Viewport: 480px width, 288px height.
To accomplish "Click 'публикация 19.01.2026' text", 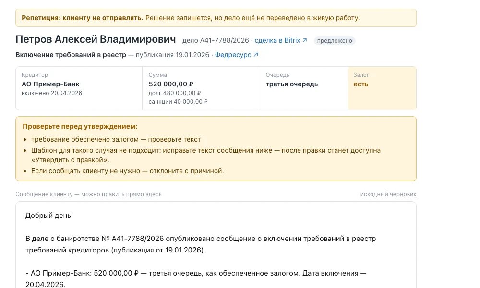I will coord(172,55).
